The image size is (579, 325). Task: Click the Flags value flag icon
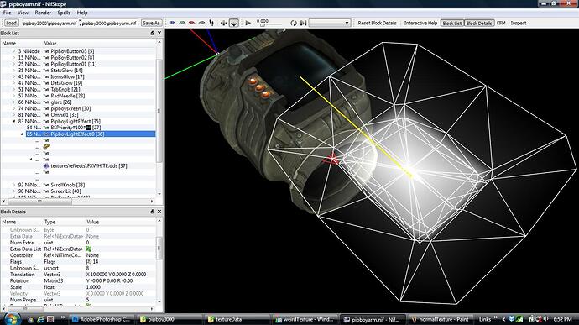tap(88, 261)
